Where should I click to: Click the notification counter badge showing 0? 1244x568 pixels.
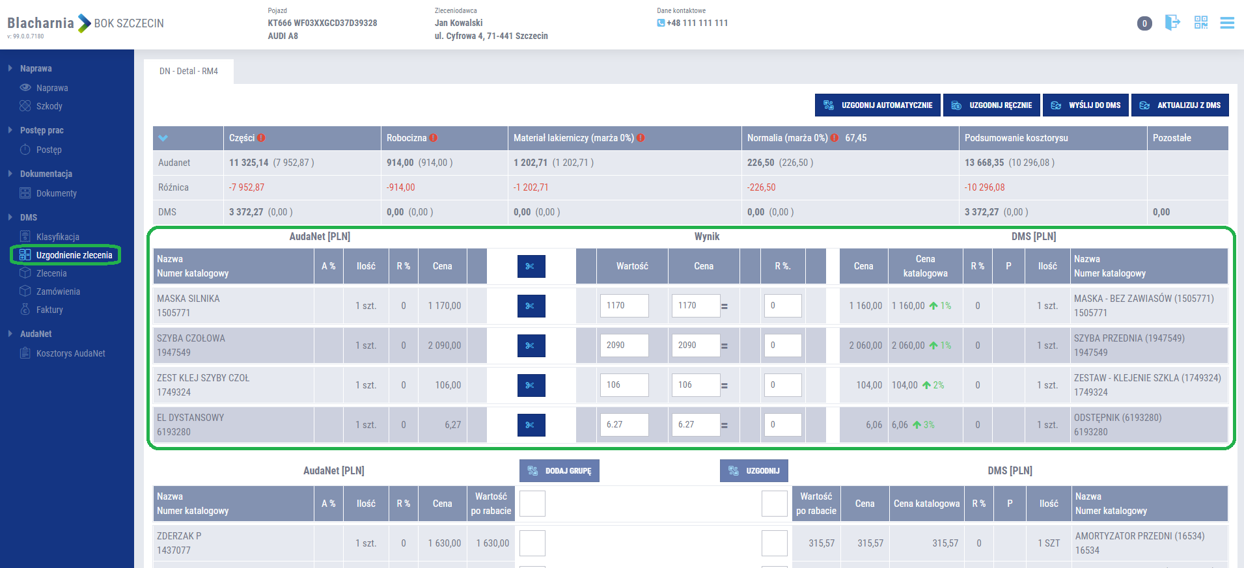[x=1144, y=23]
